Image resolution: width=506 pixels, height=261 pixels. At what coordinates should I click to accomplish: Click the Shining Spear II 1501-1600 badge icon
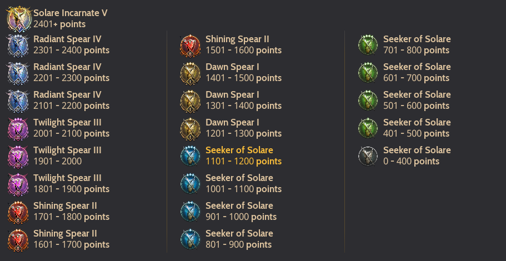tap(191, 46)
